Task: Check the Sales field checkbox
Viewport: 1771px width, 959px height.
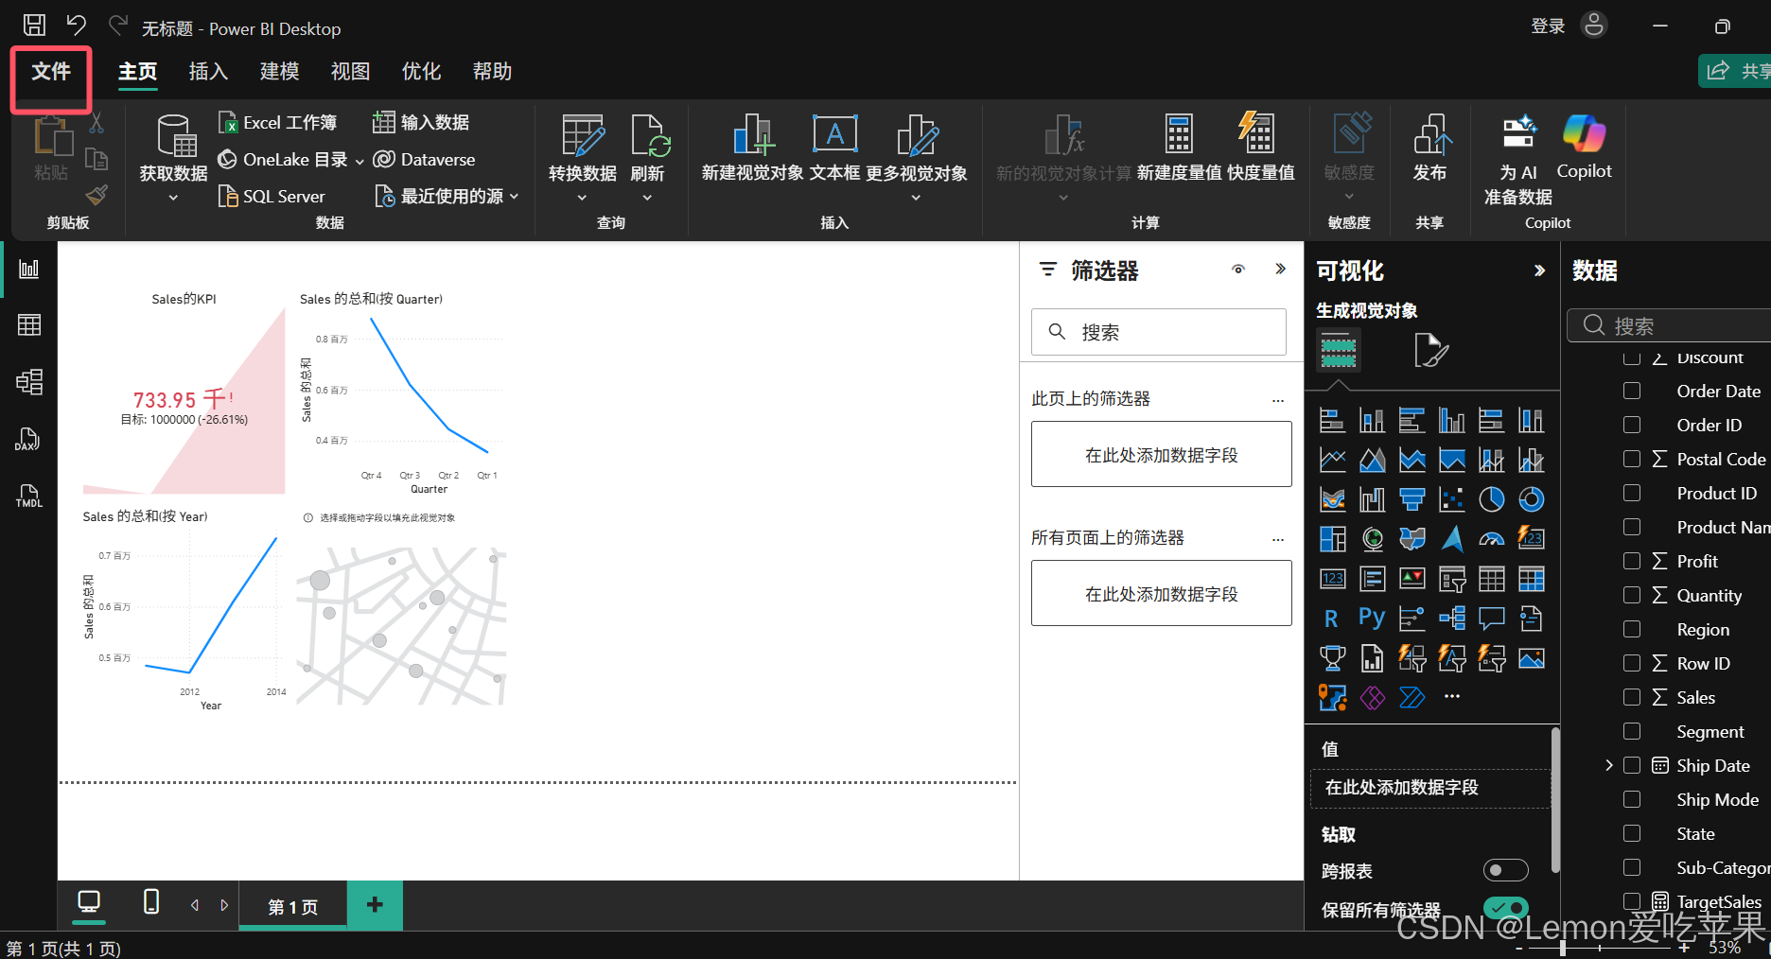Action: click(1632, 697)
